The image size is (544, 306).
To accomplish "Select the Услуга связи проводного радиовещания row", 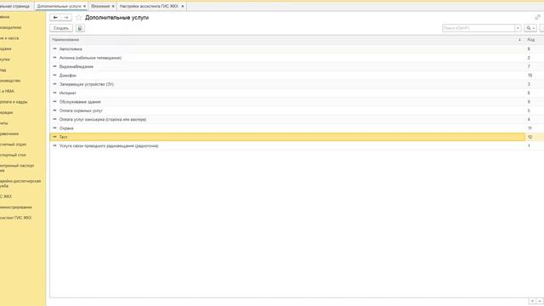I will pyautogui.click(x=287, y=146).
